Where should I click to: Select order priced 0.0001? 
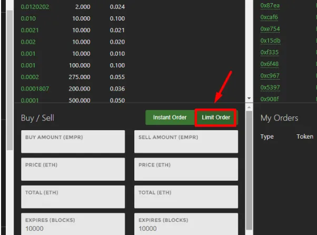click(29, 100)
